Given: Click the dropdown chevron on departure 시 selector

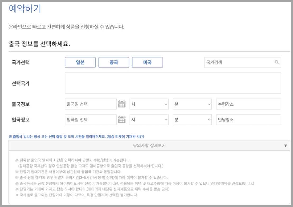Looking at the screenshot, I should tap(165, 104).
